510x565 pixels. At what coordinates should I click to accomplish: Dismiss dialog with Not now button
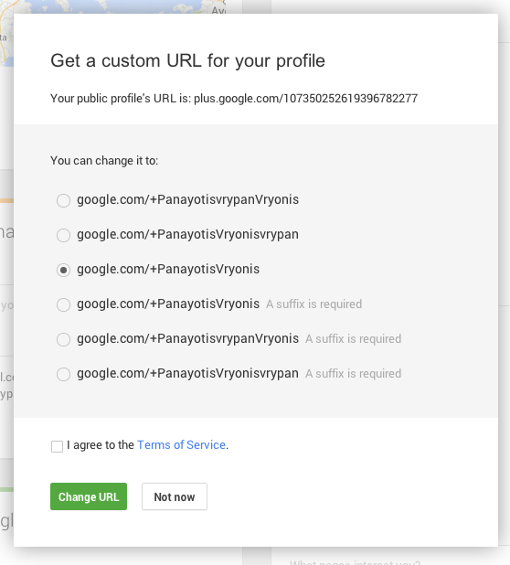[x=175, y=496]
